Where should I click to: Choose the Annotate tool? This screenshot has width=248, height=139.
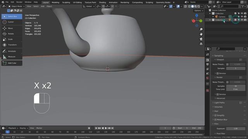point(12,51)
